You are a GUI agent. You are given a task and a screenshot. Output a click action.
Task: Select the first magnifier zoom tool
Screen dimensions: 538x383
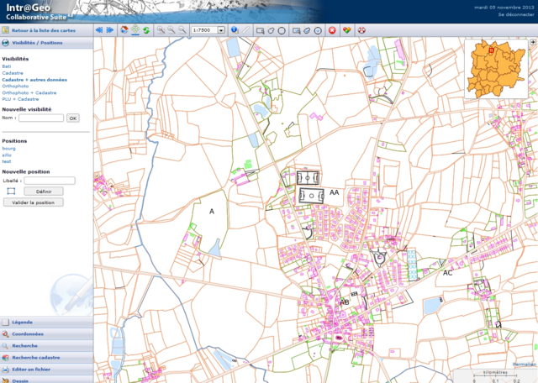[161, 30]
